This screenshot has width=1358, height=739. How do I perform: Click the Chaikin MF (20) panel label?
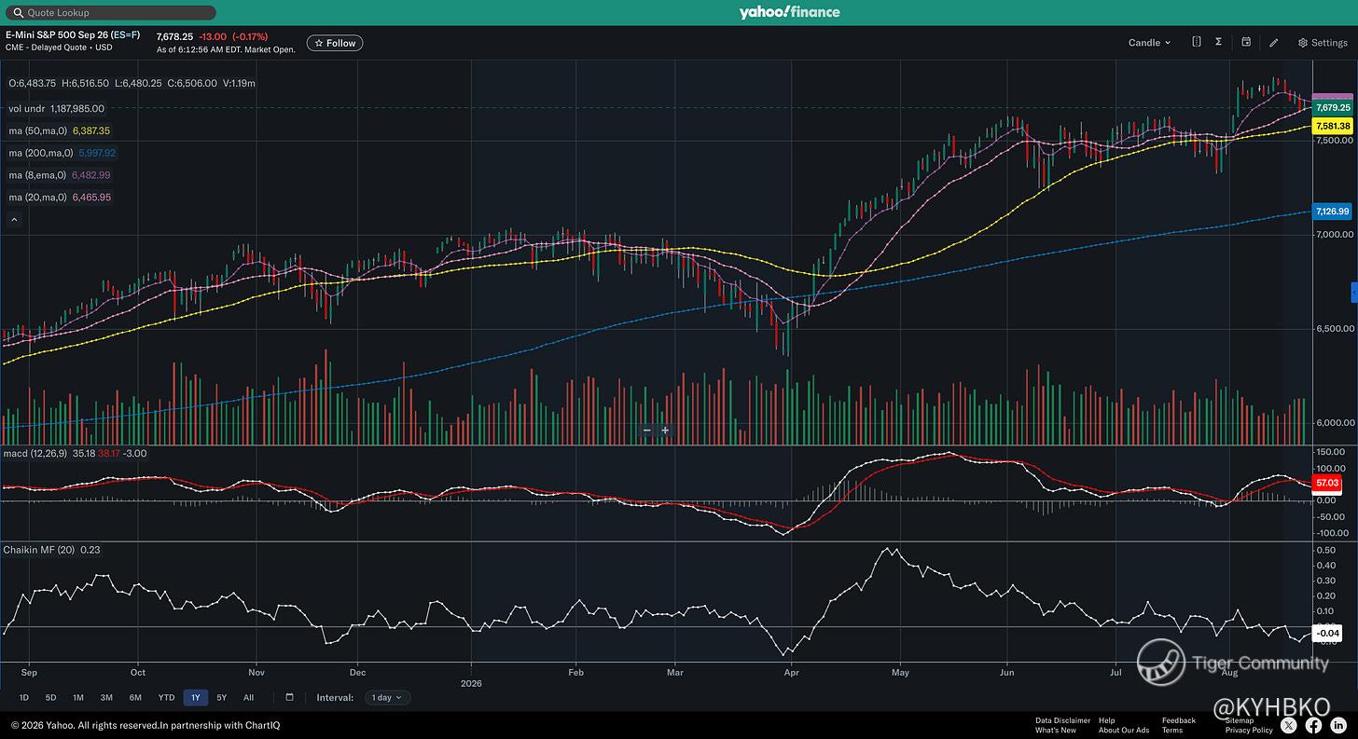coord(41,550)
